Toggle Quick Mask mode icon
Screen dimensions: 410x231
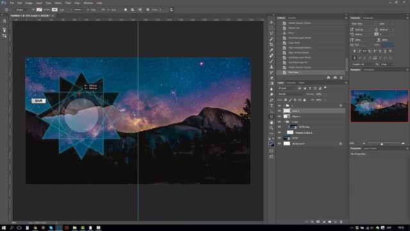click(x=272, y=151)
